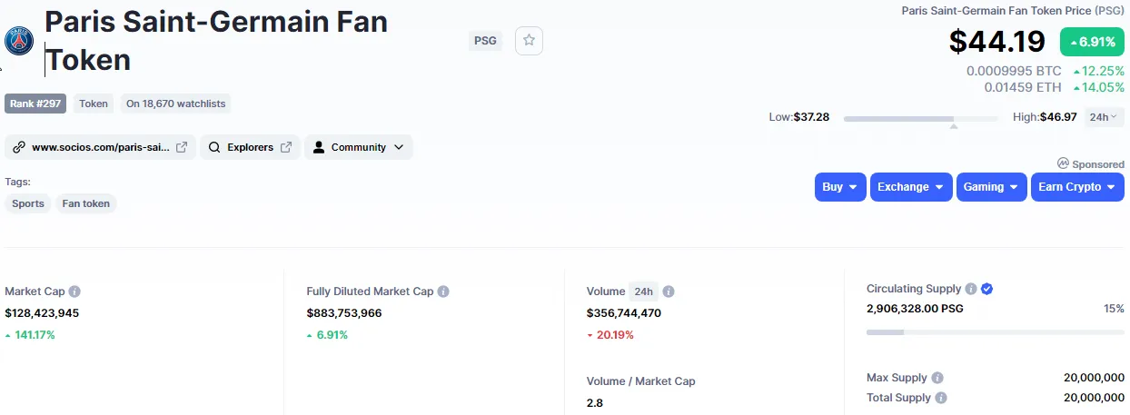Screen dimensions: 1130x415
Task: Click On 18,670 watchlists badge
Action: click(175, 104)
